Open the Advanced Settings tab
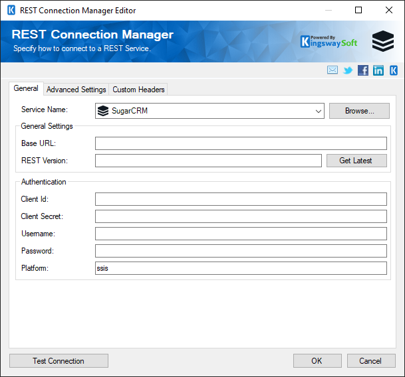Image resolution: width=405 pixels, height=377 pixels. click(76, 90)
